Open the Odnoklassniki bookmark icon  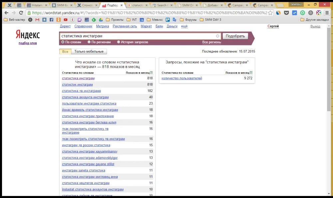pyautogui.click(x=58, y=20)
